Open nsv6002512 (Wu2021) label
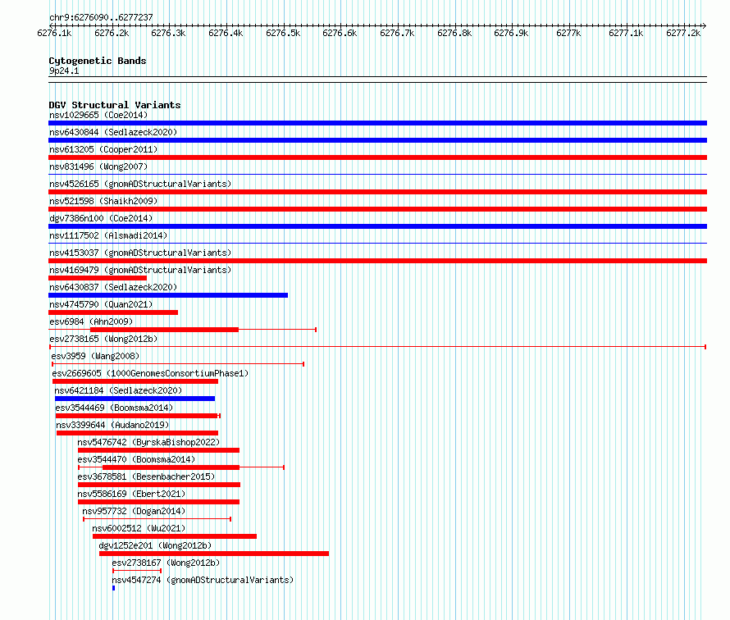 coord(139,528)
